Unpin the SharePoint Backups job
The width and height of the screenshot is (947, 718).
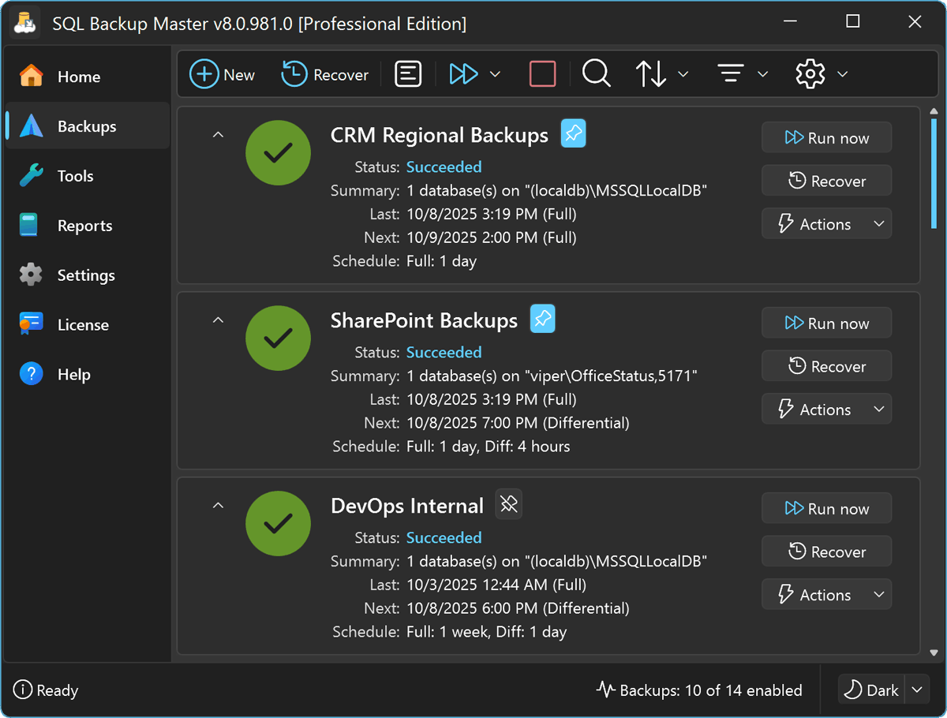pyautogui.click(x=542, y=319)
